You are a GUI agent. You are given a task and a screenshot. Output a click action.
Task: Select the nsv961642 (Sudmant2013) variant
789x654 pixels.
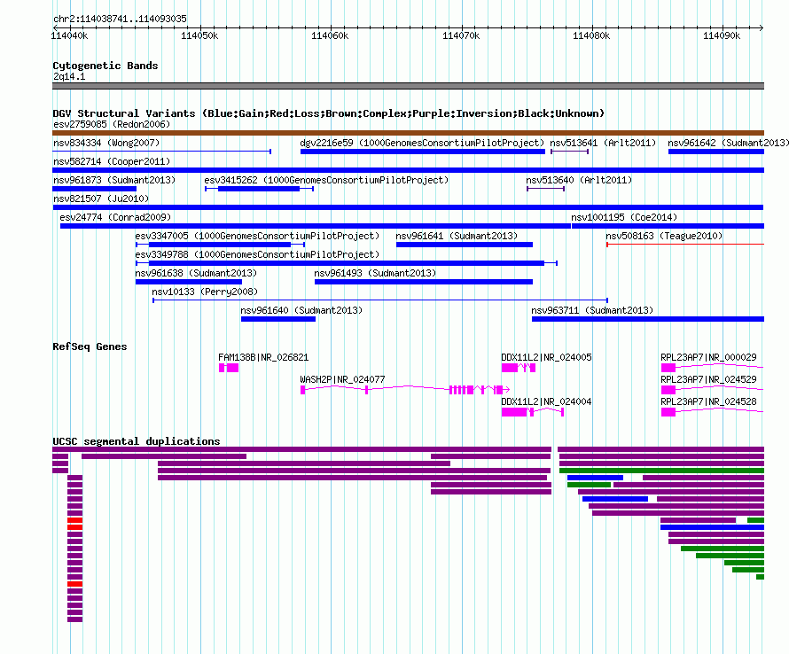click(x=716, y=152)
